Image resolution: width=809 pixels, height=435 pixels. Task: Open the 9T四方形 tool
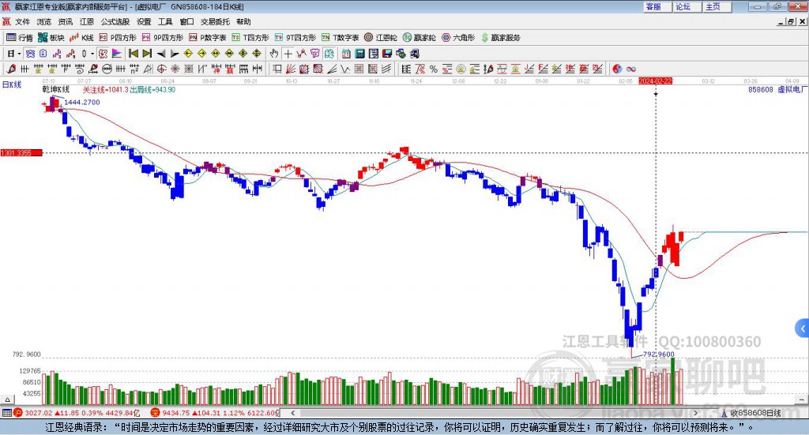[295, 38]
